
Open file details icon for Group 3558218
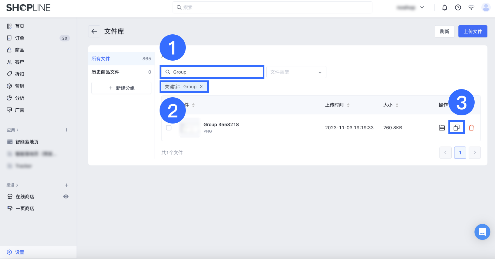(442, 128)
